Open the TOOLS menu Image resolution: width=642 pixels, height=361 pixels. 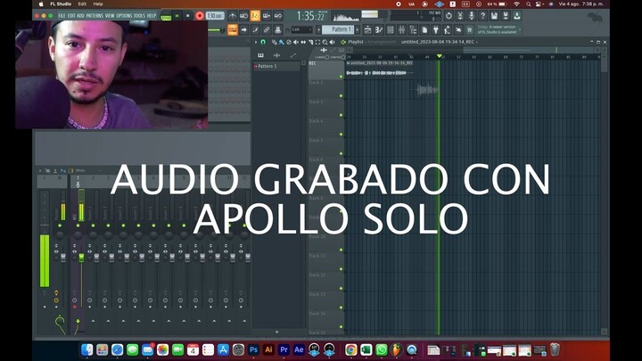pos(140,15)
